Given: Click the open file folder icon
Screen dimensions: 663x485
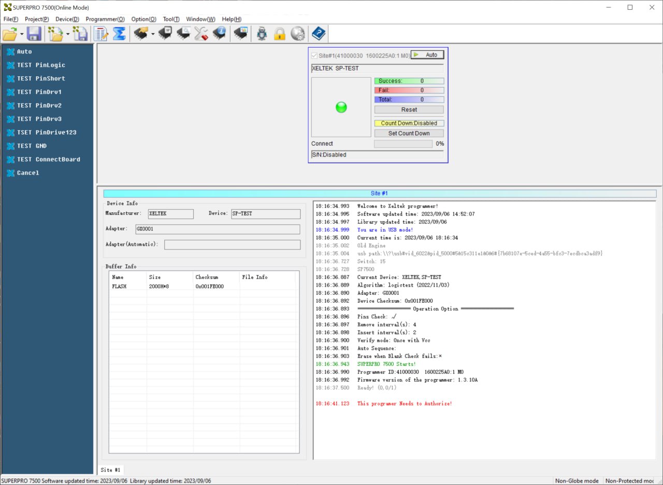Looking at the screenshot, I should coord(10,34).
